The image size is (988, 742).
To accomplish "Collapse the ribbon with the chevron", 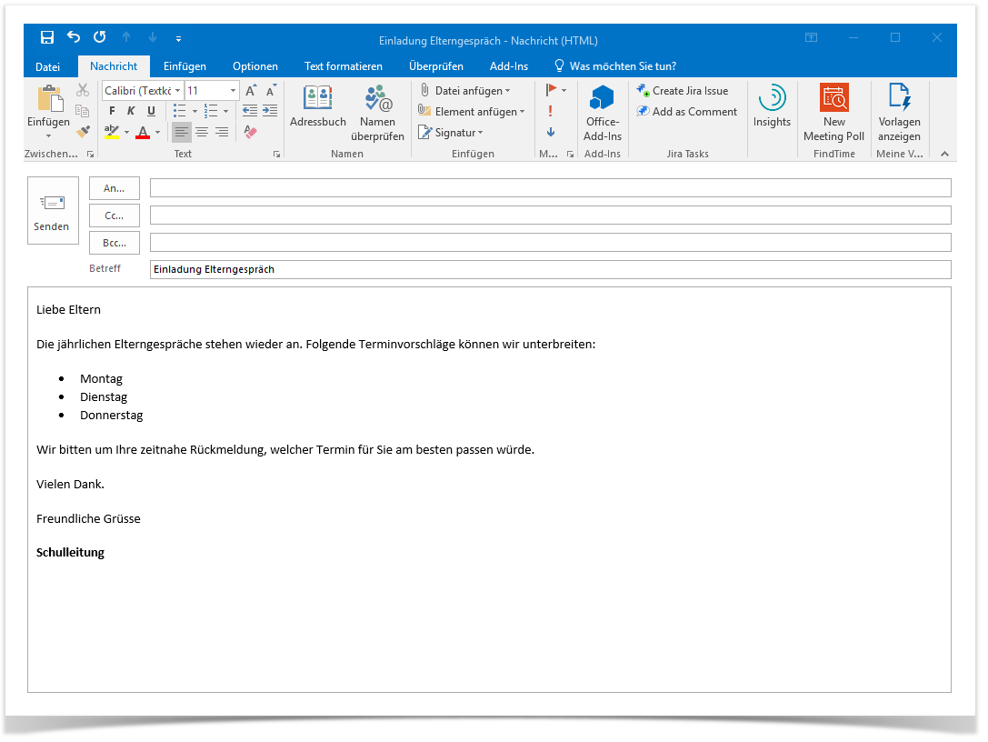I will 944,155.
